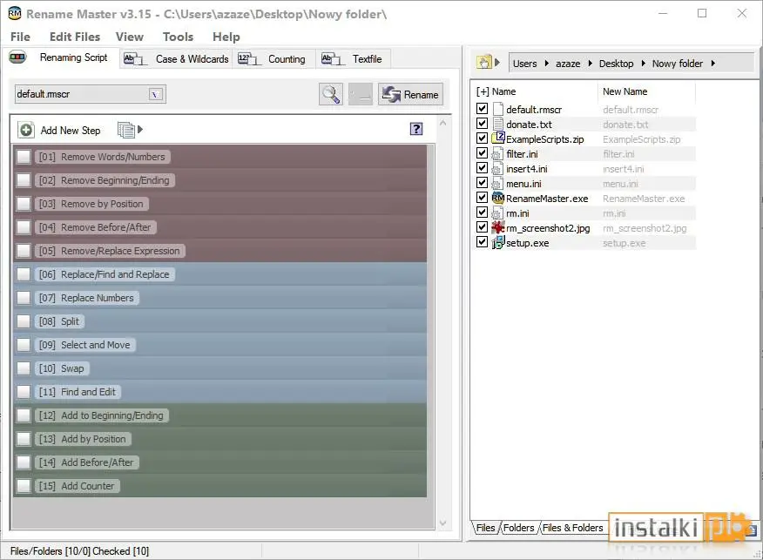The image size is (763, 560).
Task: Click the rm.ini file icon
Action: 497,213
